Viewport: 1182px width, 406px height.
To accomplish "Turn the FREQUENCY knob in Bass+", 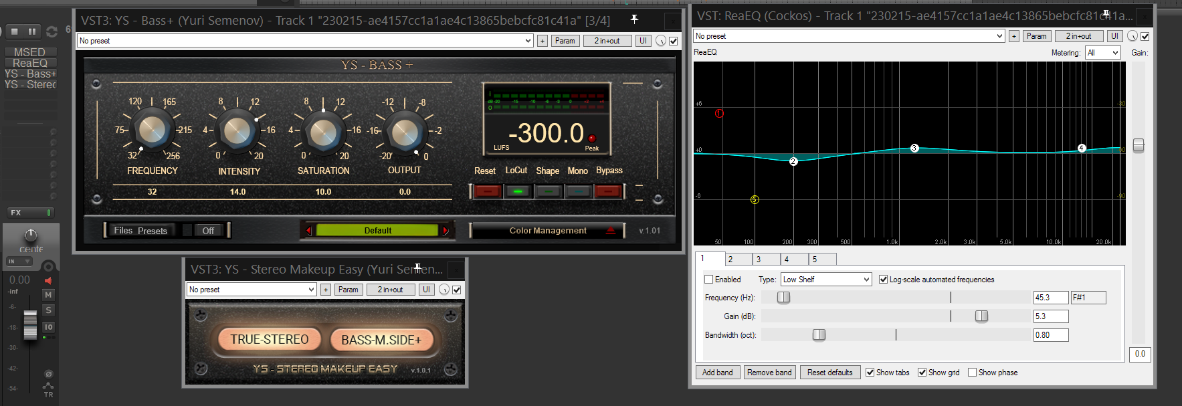I will pos(152,130).
